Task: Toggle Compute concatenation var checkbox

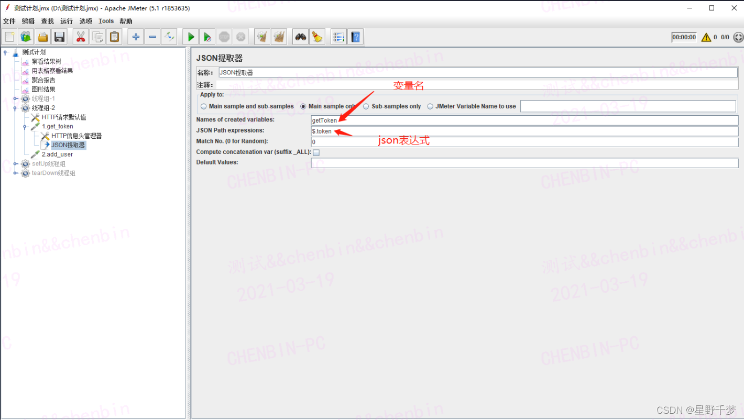Action: [316, 152]
